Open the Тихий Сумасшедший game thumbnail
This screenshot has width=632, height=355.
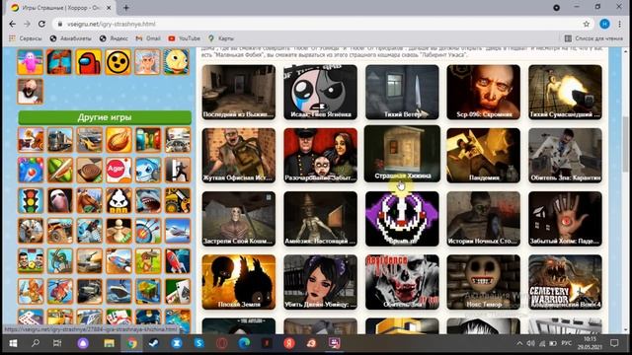pos(565,92)
